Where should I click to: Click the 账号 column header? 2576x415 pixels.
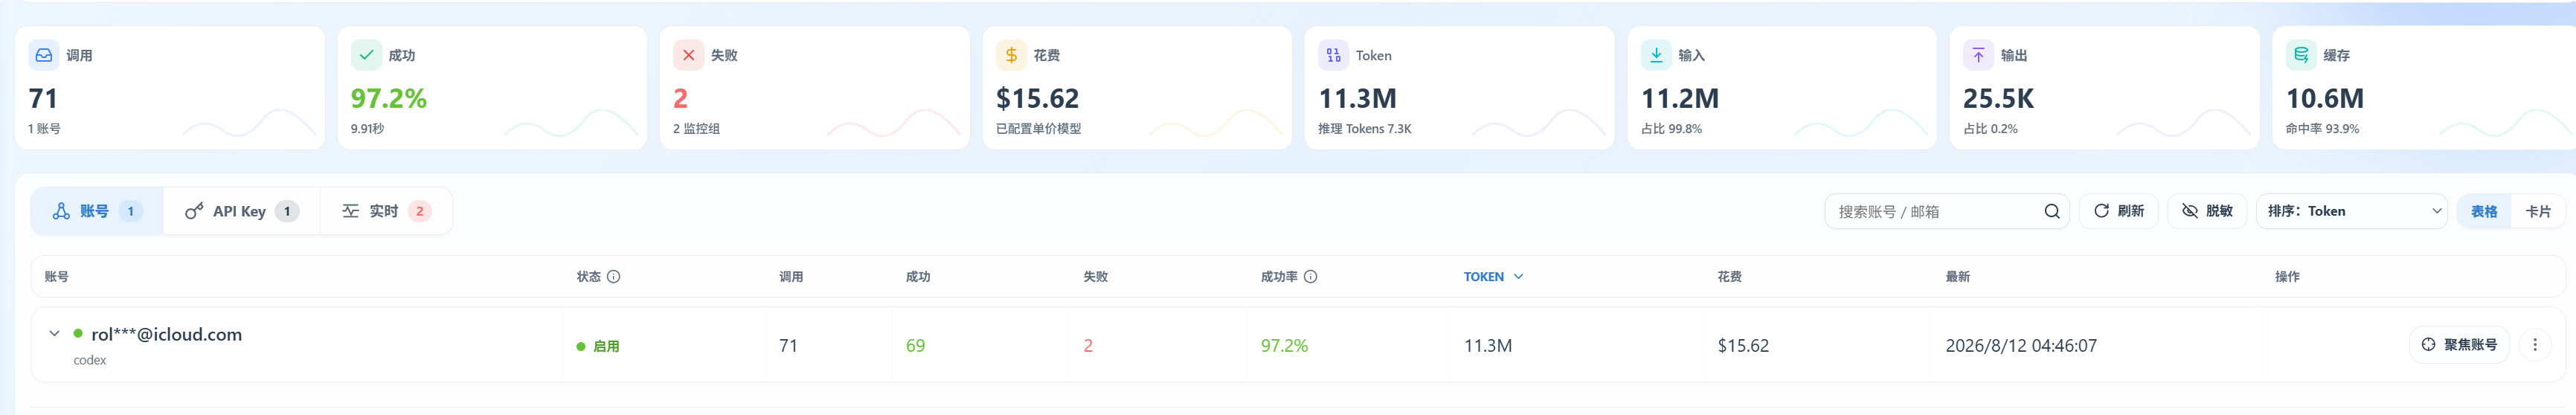56,277
